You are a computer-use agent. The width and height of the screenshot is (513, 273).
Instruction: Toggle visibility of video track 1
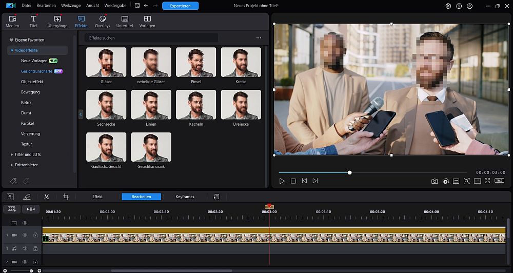pyautogui.click(x=25, y=235)
